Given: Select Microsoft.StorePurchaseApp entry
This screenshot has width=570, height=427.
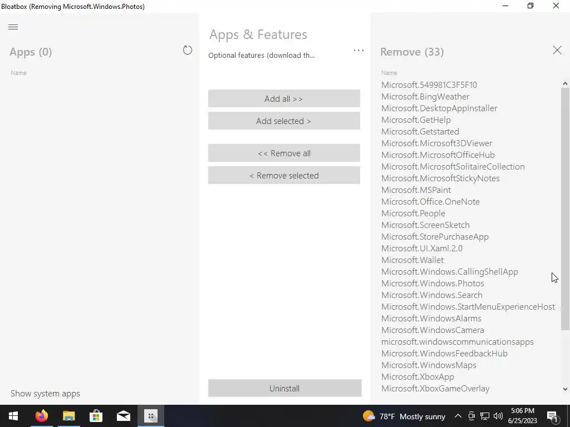Looking at the screenshot, I should point(435,237).
